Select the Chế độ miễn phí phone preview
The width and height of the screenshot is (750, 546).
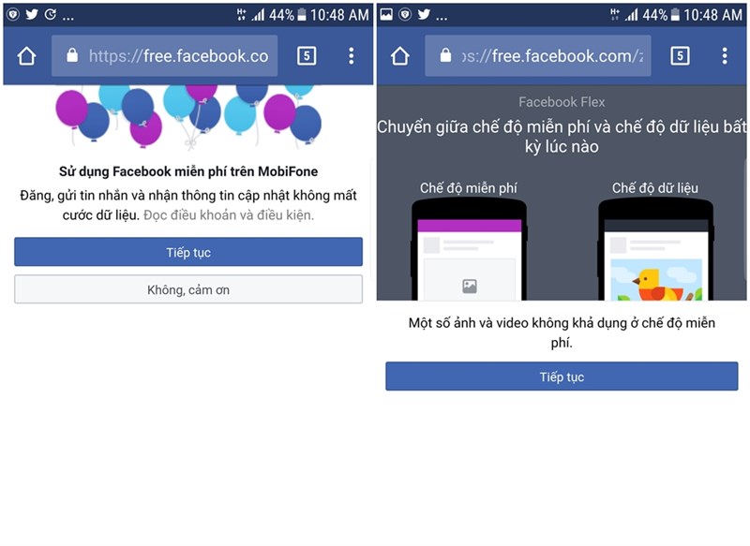coord(469,249)
